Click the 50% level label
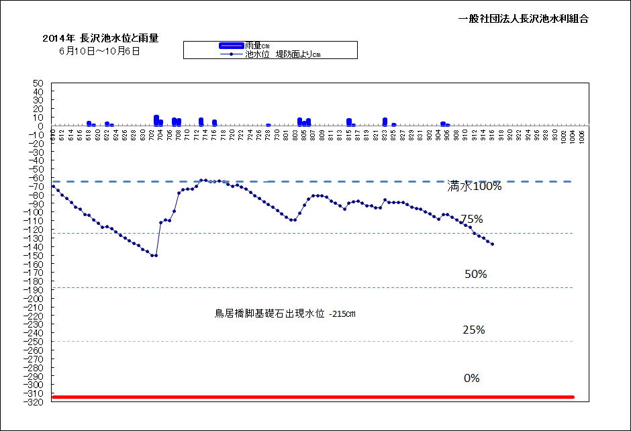 pos(475,274)
